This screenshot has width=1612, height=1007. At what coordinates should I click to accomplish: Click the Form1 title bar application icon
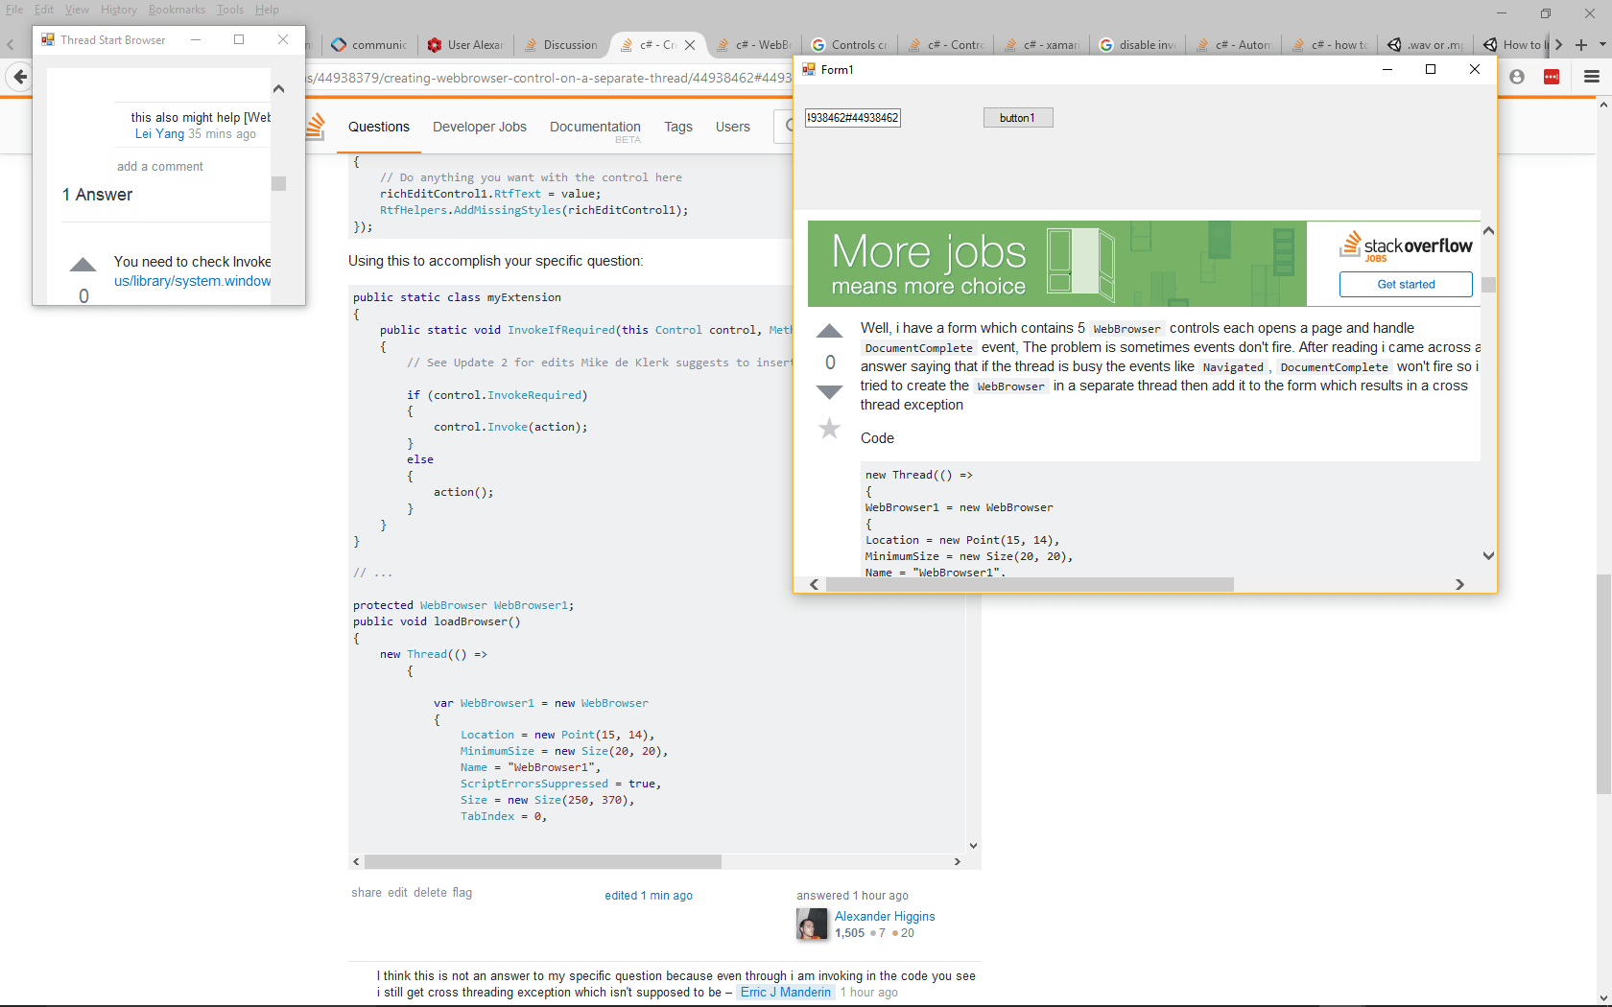809,69
